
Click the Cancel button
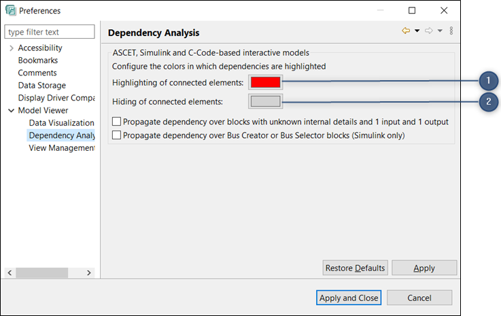click(419, 298)
